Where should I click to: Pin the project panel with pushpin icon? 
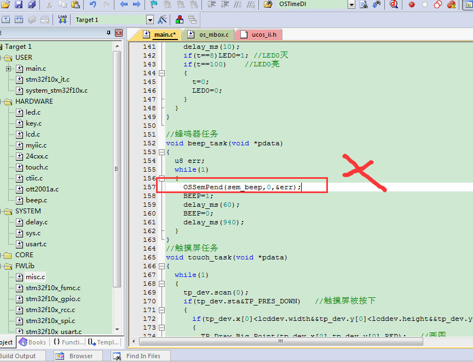coord(108,32)
